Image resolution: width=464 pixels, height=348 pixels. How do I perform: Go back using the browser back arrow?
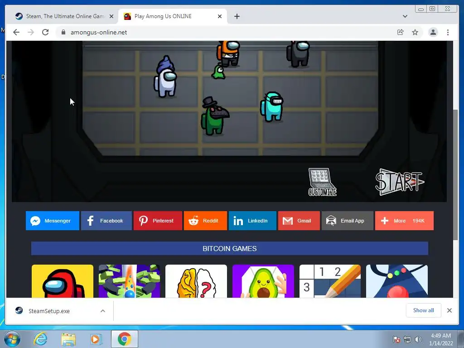pos(16,32)
